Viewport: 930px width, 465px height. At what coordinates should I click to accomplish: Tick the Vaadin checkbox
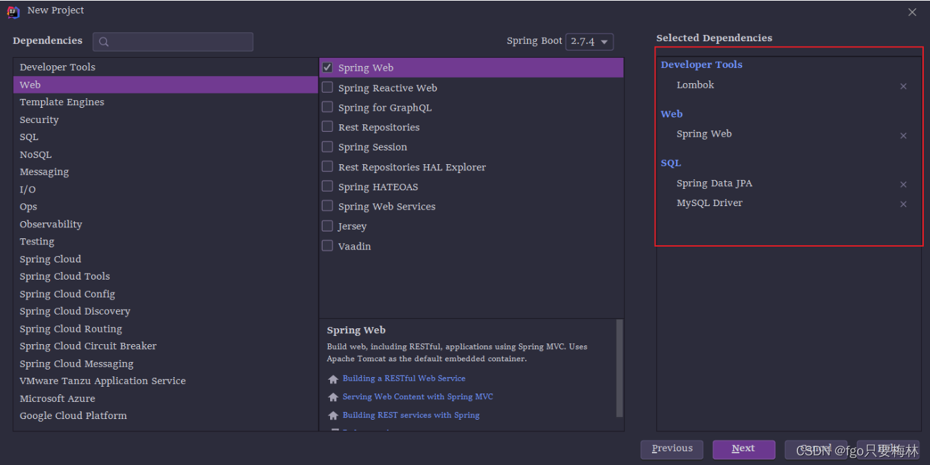click(327, 246)
